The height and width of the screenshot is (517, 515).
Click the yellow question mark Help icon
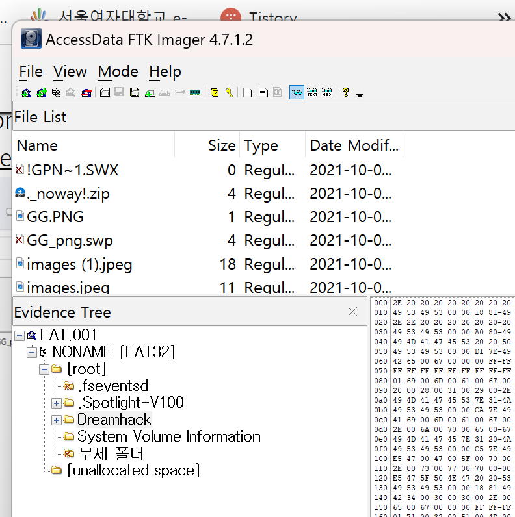point(346,92)
